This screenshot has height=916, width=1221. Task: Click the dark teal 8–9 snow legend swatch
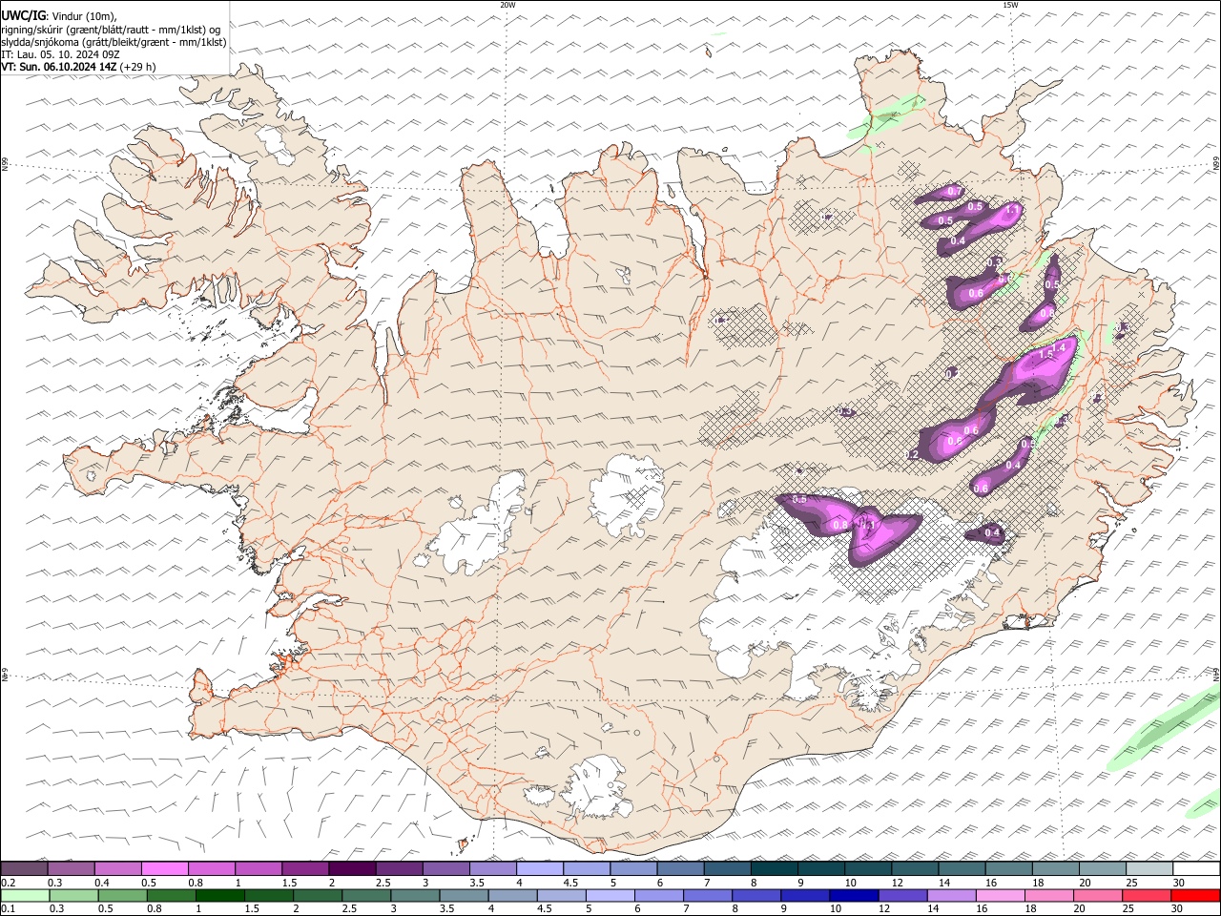click(x=774, y=868)
